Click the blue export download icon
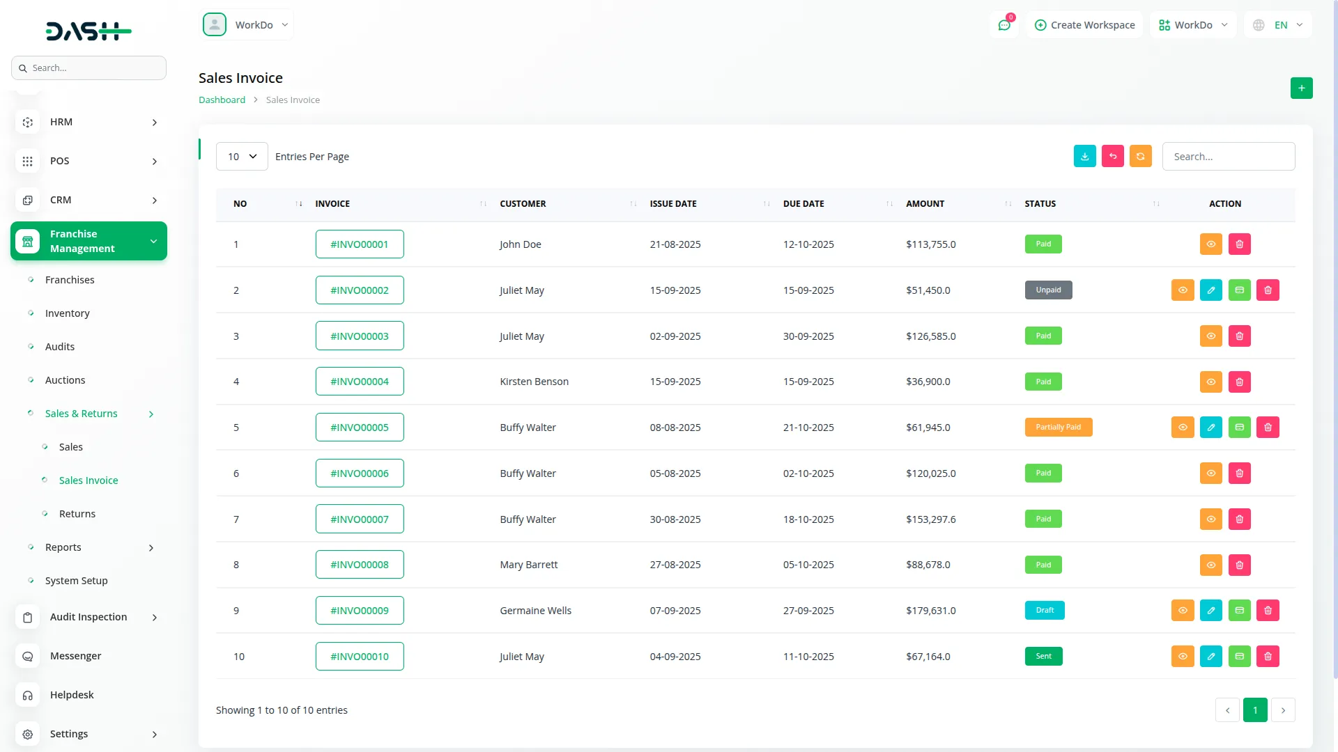The width and height of the screenshot is (1338, 752). [x=1085, y=157]
